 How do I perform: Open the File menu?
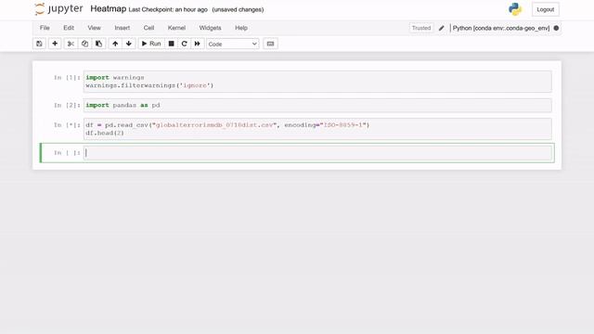coord(45,28)
